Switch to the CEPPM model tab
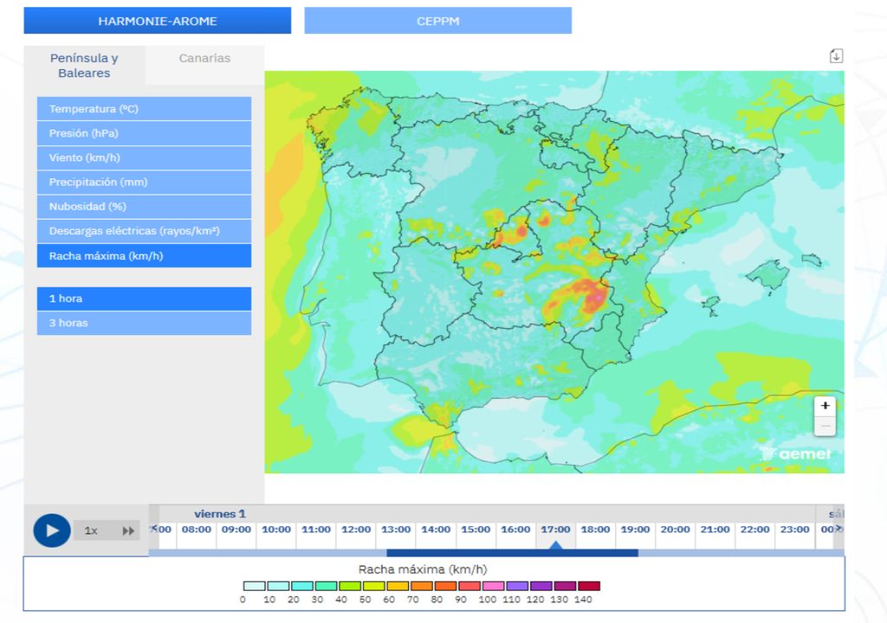The width and height of the screenshot is (887, 623). click(437, 21)
